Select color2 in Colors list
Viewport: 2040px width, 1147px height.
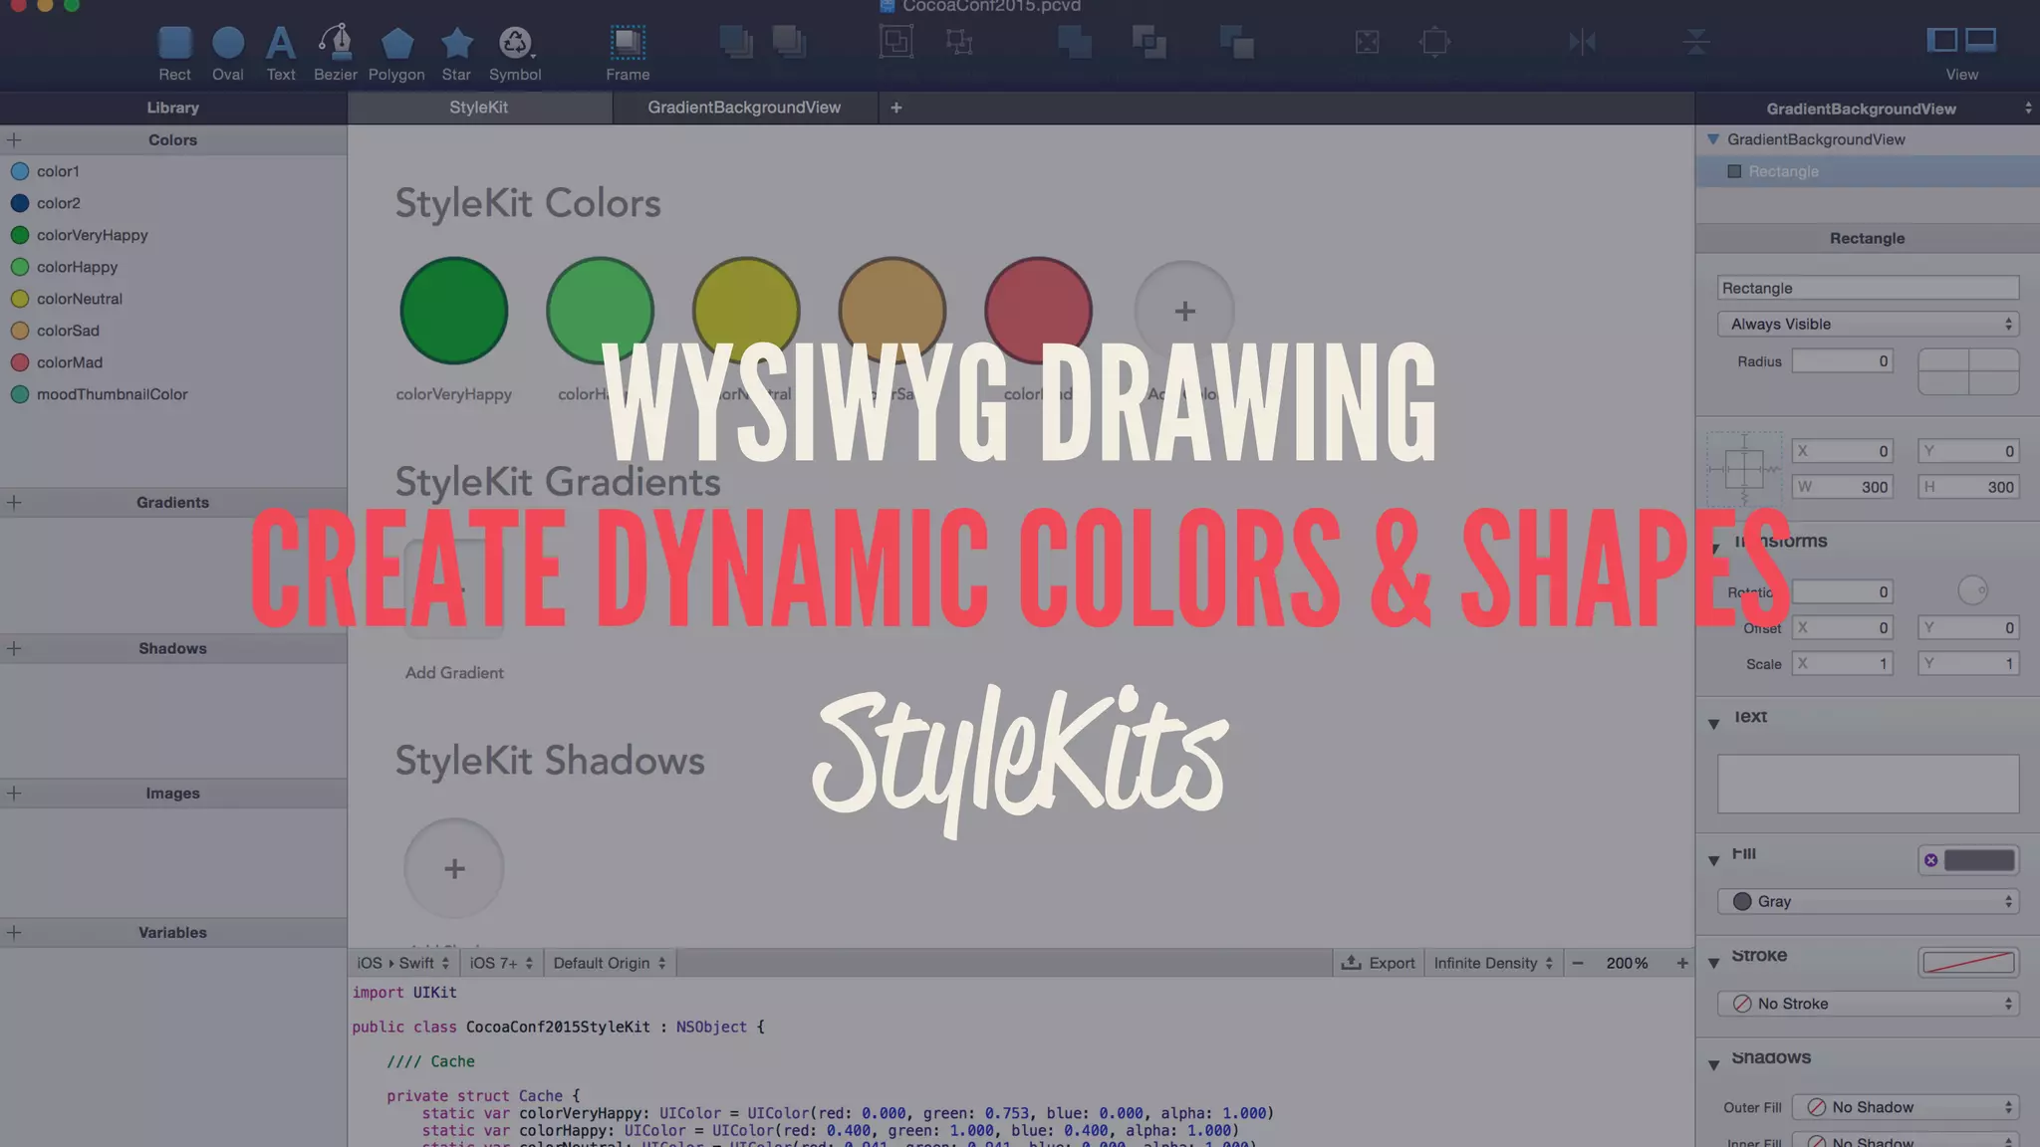click(x=173, y=203)
